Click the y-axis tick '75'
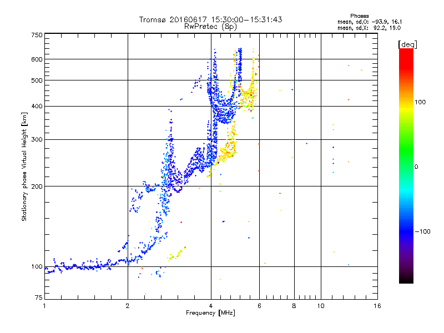 pos(39,297)
